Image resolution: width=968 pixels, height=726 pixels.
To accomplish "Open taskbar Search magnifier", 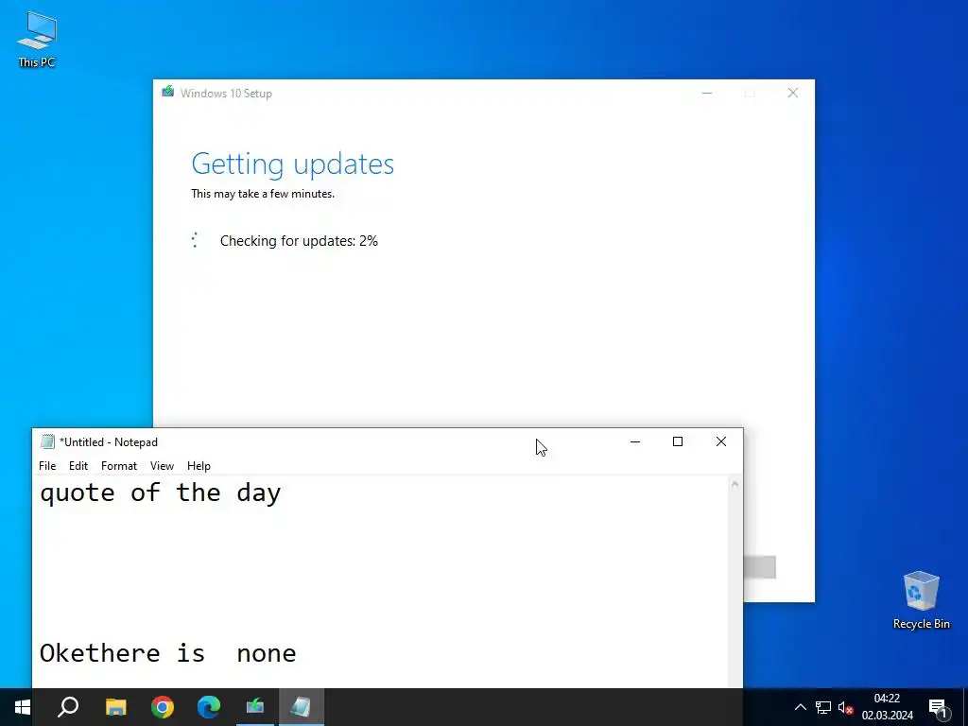I will coord(68,707).
